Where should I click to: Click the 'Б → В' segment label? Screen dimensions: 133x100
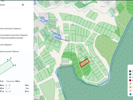coord(8,85)
